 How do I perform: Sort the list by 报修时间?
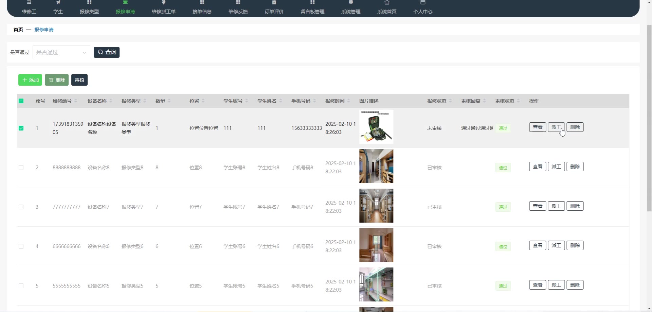348,101
